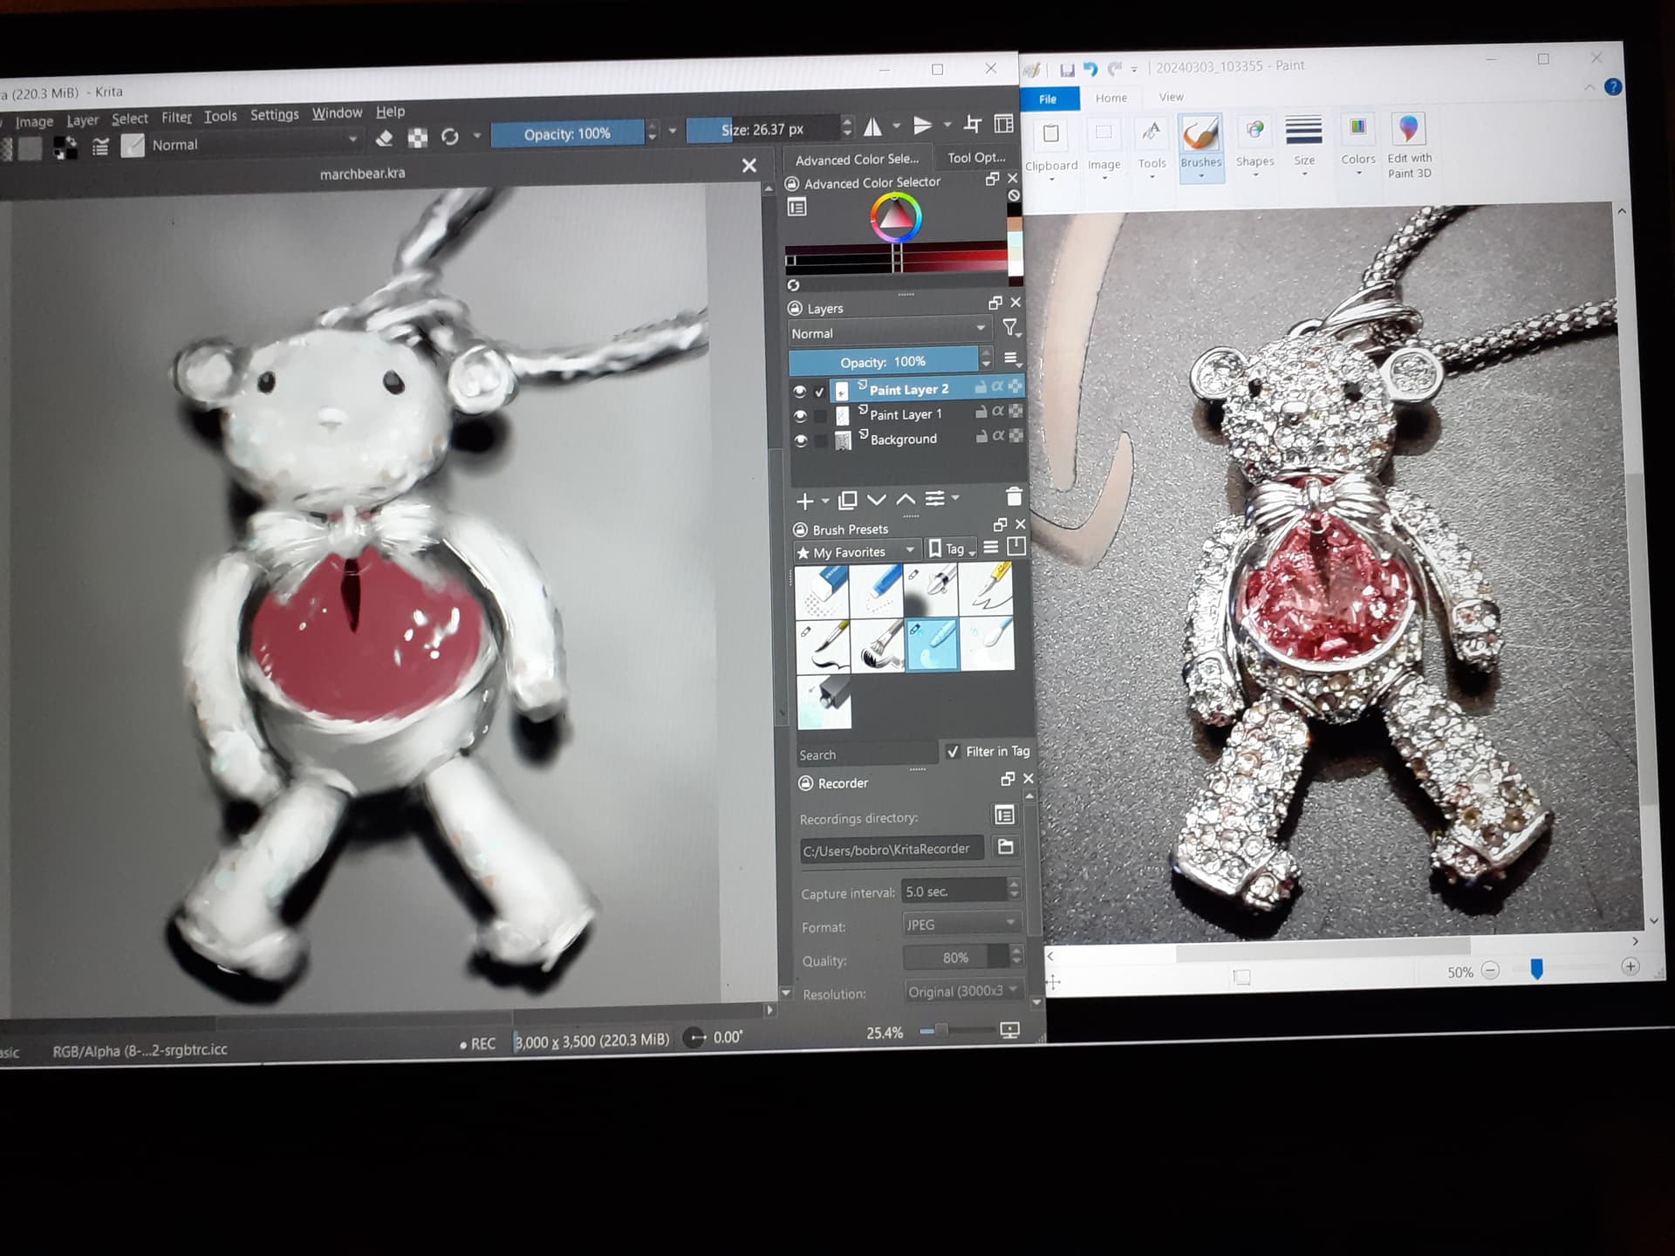
Task: Open the recorder Format JPEG dropdown
Action: [961, 924]
